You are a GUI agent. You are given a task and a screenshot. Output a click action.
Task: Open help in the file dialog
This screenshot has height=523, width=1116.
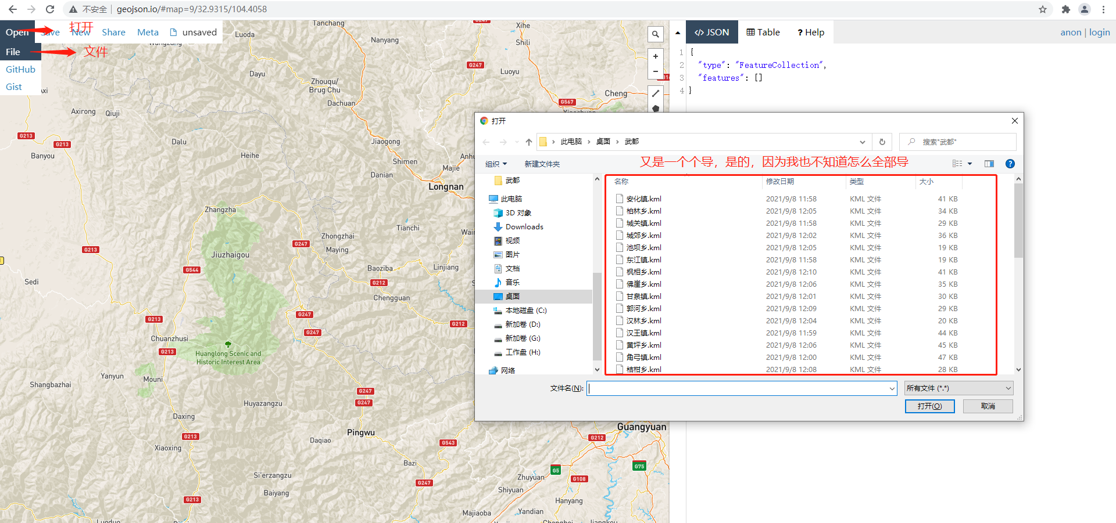click(x=1010, y=164)
